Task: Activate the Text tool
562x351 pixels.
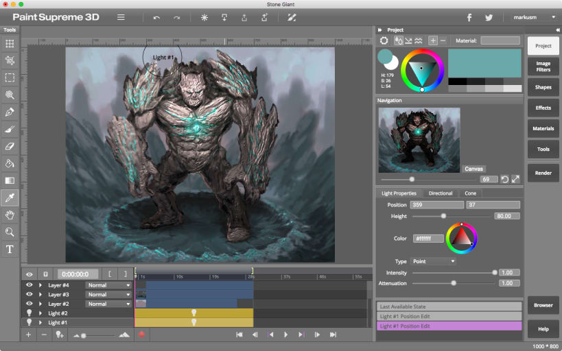Action: coord(10,250)
